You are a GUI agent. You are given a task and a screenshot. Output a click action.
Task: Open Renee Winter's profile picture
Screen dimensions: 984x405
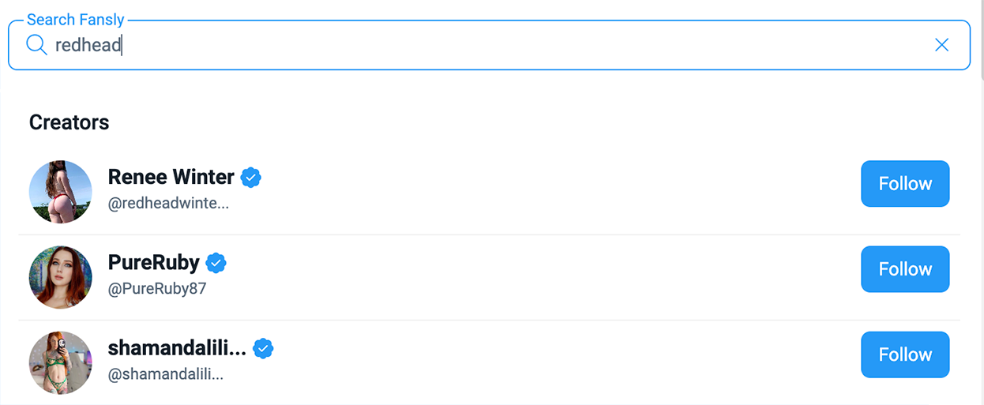[x=61, y=192]
